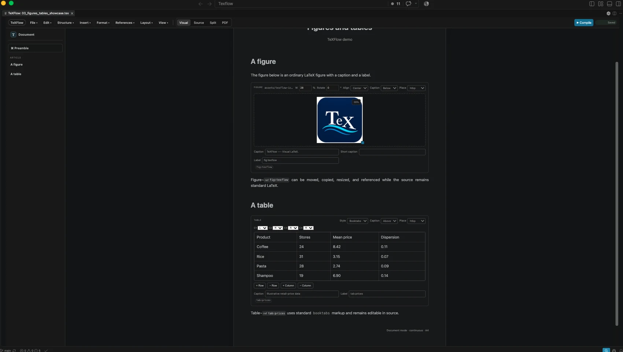Edit the figure Caption text field
The width and height of the screenshot is (623, 352).
[x=302, y=152]
